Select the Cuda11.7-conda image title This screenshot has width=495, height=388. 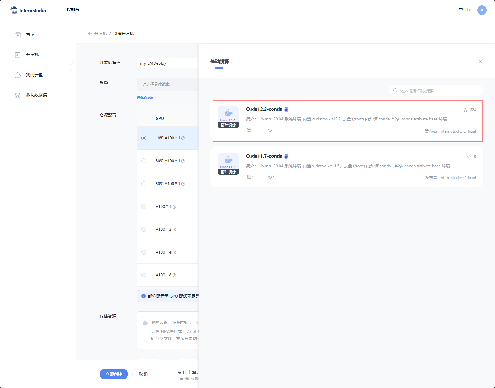click(x=264, y=156)
